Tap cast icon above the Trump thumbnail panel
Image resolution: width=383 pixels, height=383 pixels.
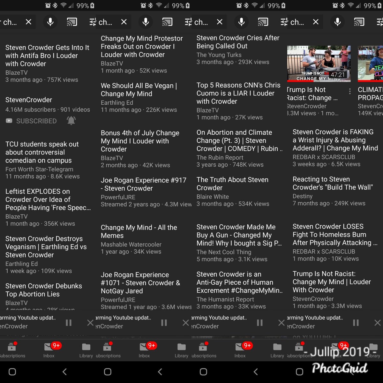(359, 22)
